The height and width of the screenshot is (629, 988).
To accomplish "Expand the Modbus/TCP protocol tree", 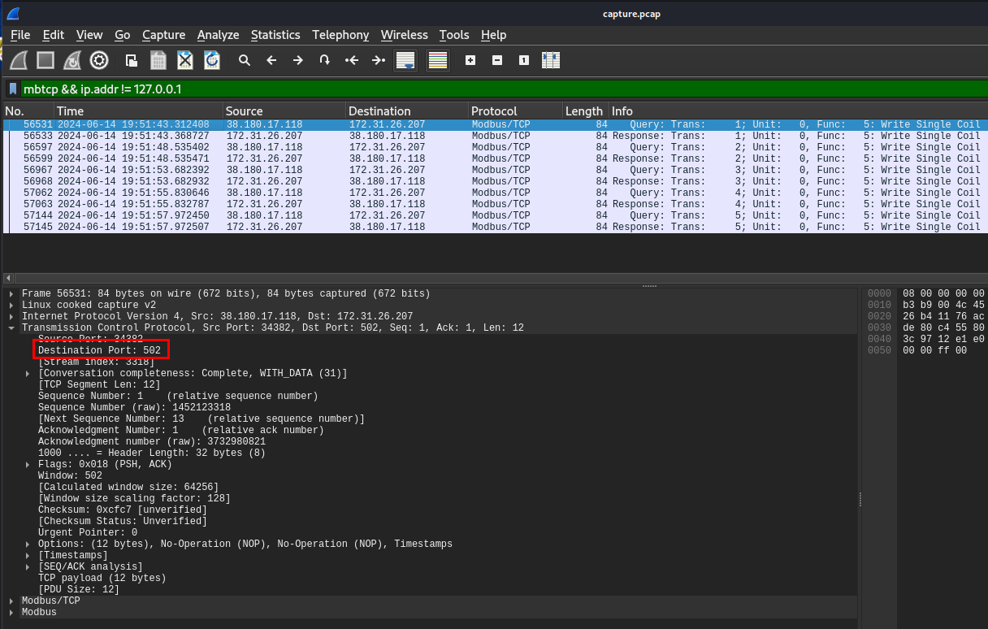I will coord(11,601).
